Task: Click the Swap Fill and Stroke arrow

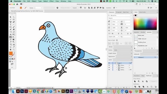Action: click(14, 52)
